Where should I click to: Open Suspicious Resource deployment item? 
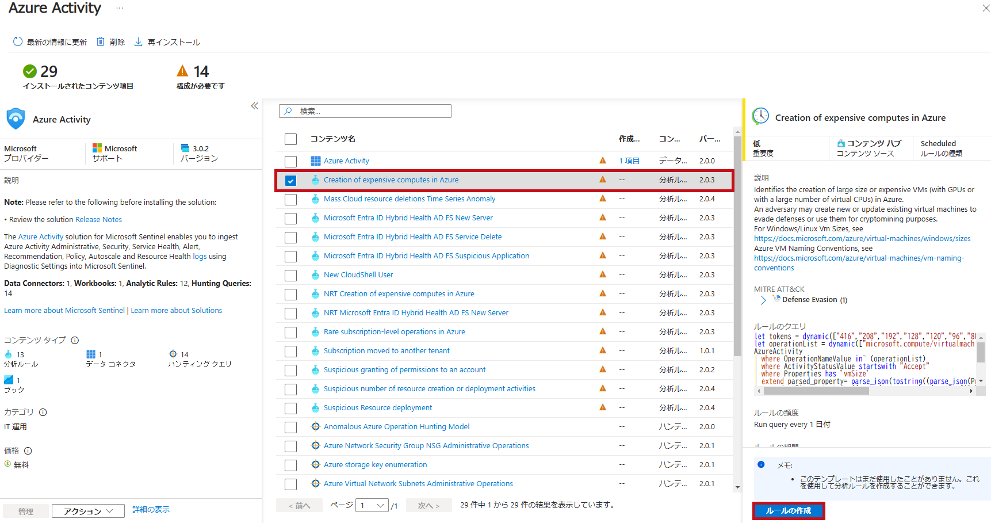click(x=377, y=408)
